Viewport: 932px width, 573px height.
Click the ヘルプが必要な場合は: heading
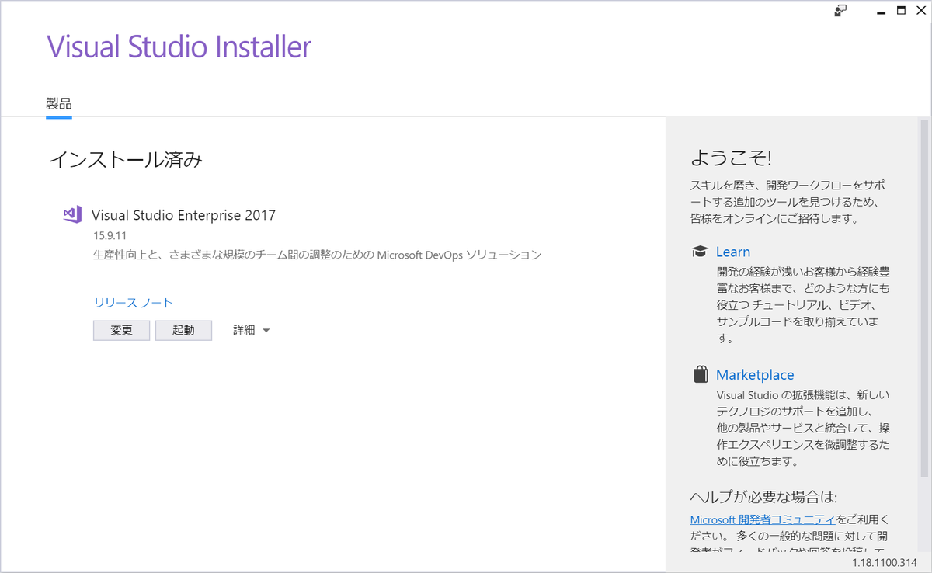(x=763, y=497)
